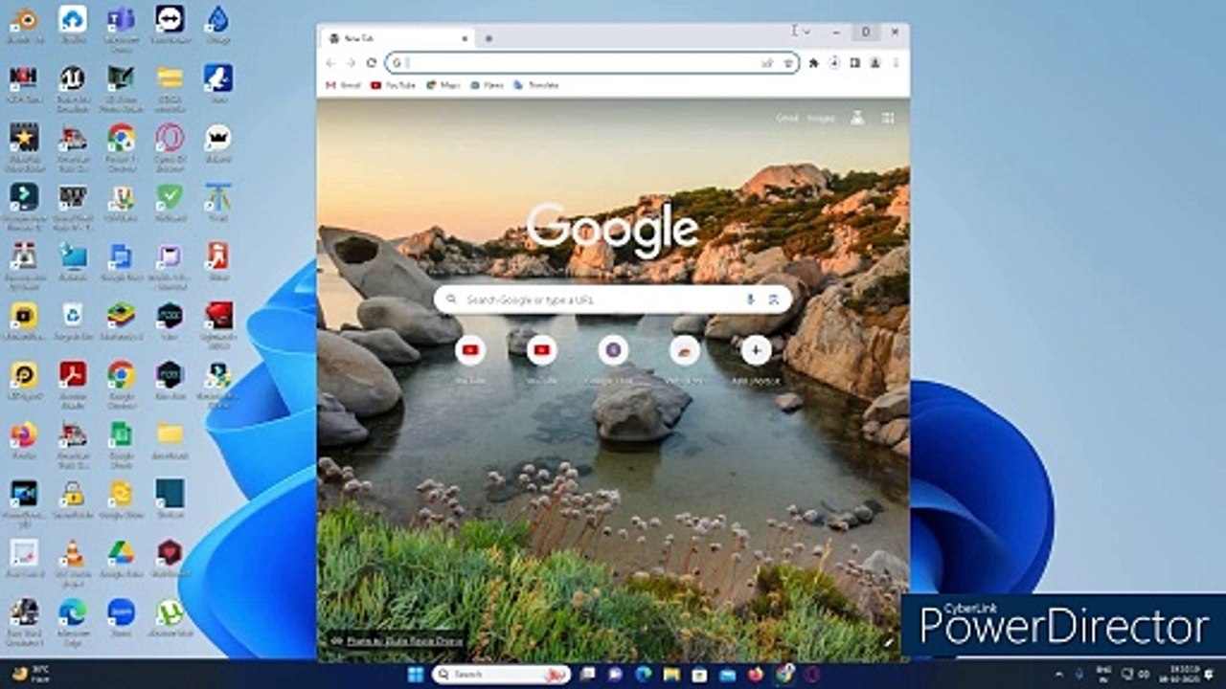Screen dimensions: 1226x689
Task: Open the tab search chevron in Chrome
Action: pos(807,32)
